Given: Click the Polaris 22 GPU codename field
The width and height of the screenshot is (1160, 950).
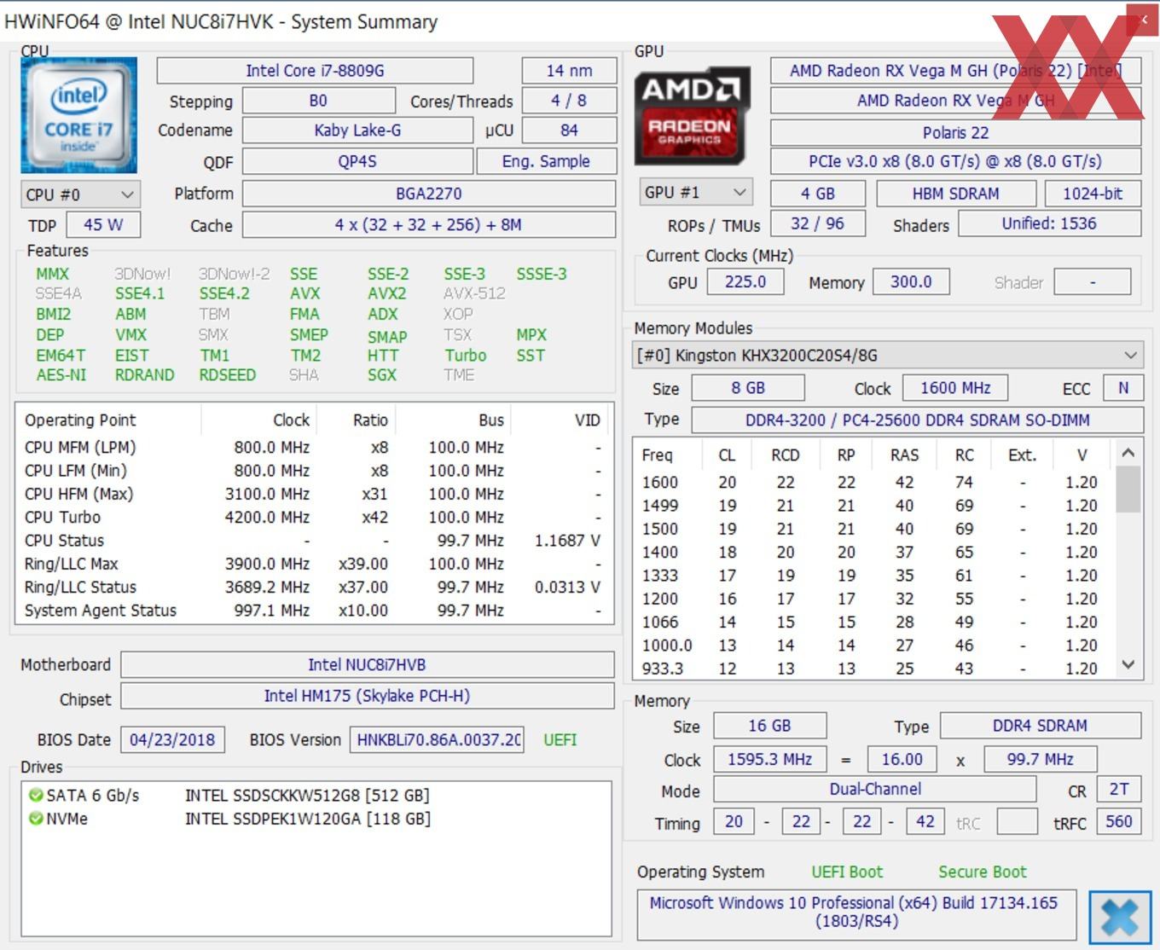Looking at the screenshot, I should [x=955, y=132].
